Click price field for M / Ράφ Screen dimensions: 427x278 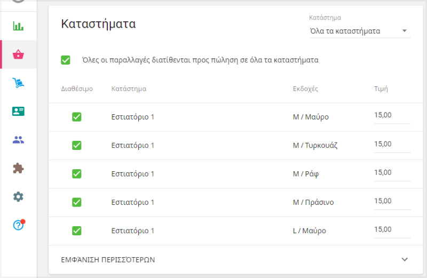point(391,173)
